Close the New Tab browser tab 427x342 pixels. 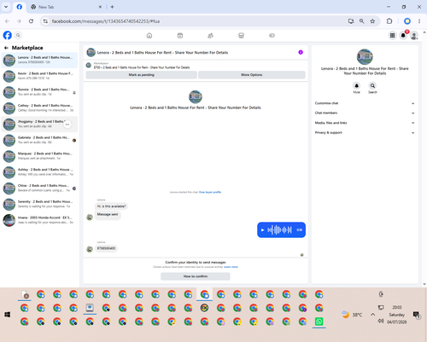click(x=100, y=7)
